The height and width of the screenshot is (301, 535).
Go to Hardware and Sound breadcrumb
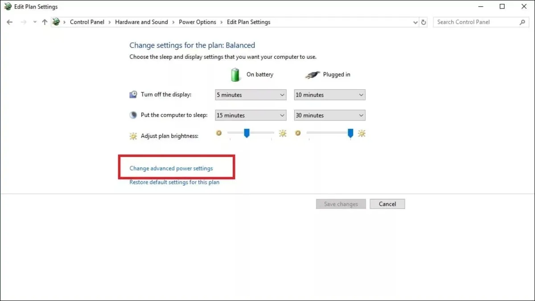141,22
